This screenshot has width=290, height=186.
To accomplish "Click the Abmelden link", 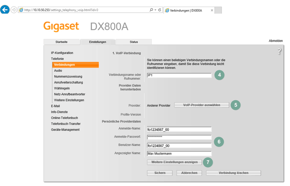I will click(275, 41).
